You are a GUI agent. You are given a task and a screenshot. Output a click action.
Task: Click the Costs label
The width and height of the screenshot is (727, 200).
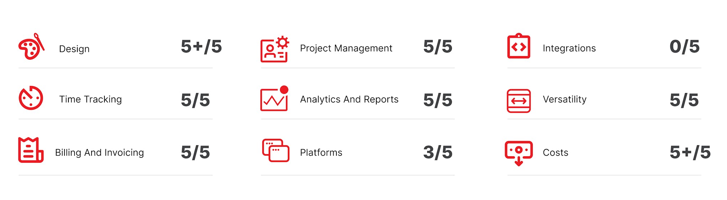pos(555,152)
